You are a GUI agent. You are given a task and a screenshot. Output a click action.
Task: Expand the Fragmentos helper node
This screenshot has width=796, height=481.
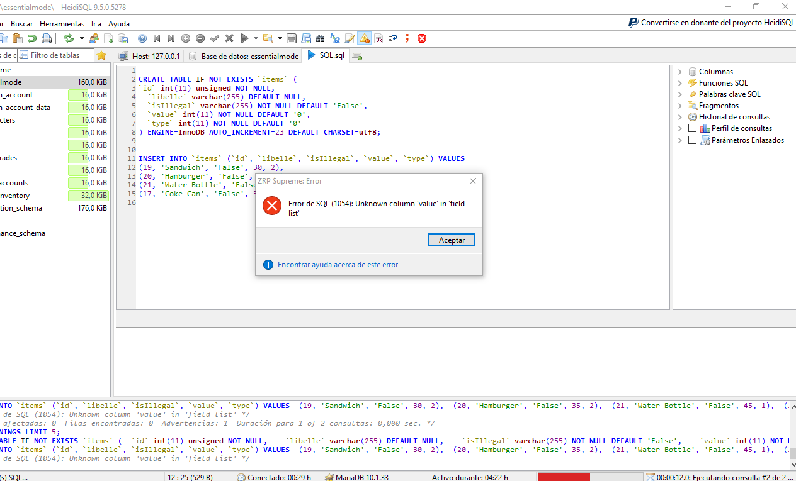(680, 106)
